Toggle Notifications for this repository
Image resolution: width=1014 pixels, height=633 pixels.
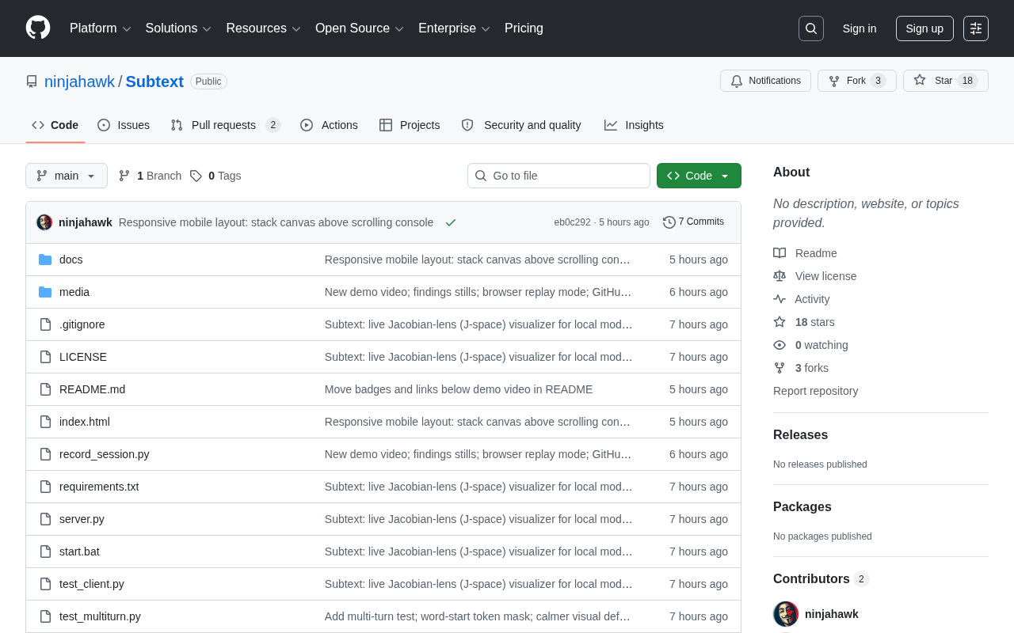[765, 81]
